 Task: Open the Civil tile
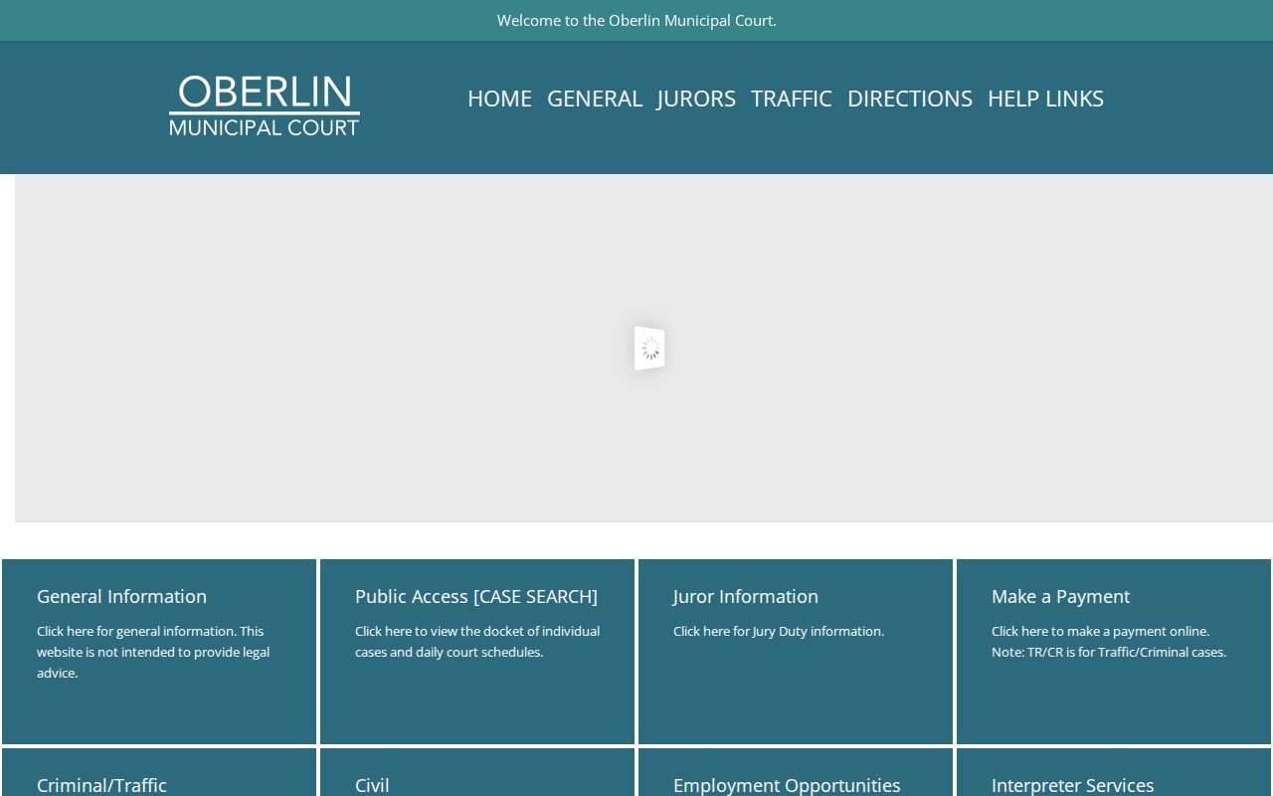click(477, 773)
